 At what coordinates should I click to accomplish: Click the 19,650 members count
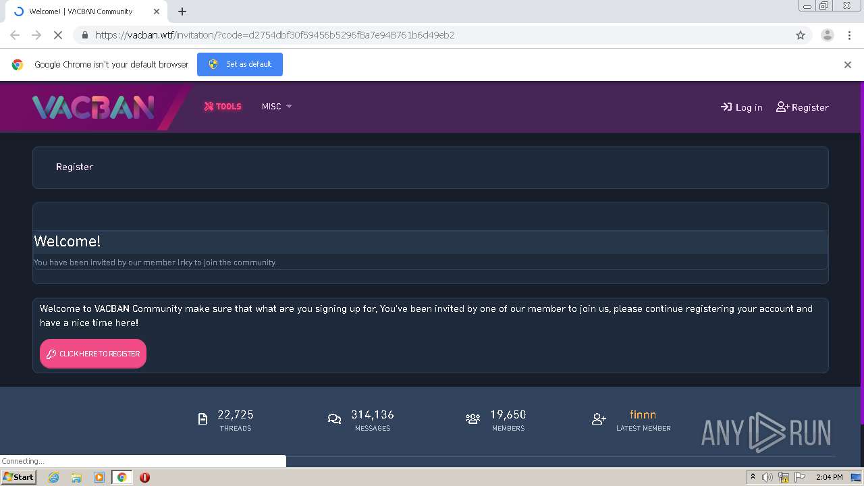[508, 414]
